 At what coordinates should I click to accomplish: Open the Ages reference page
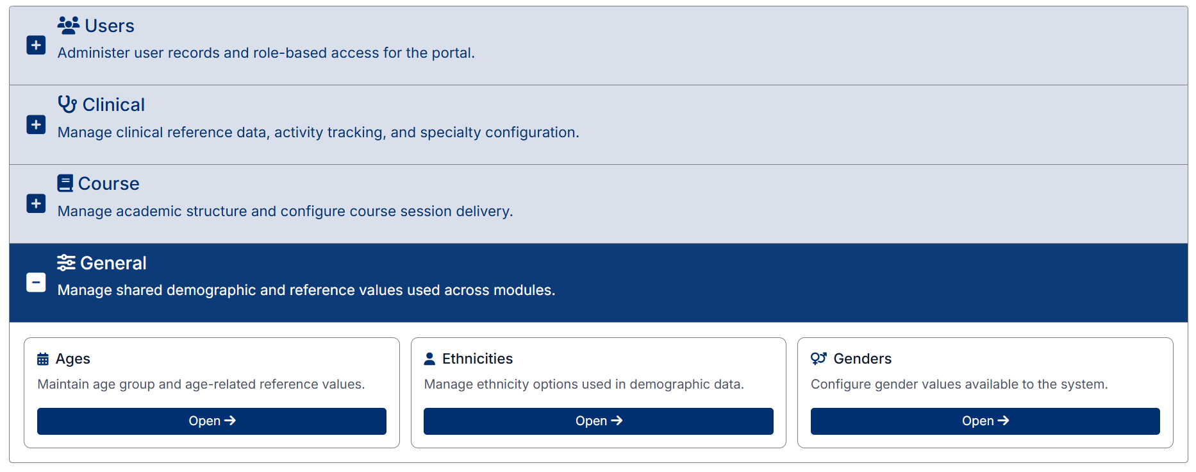point(212,421)
